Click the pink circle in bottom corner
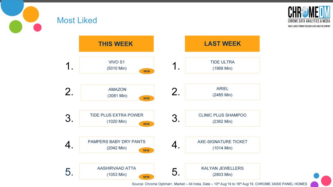 326,181
